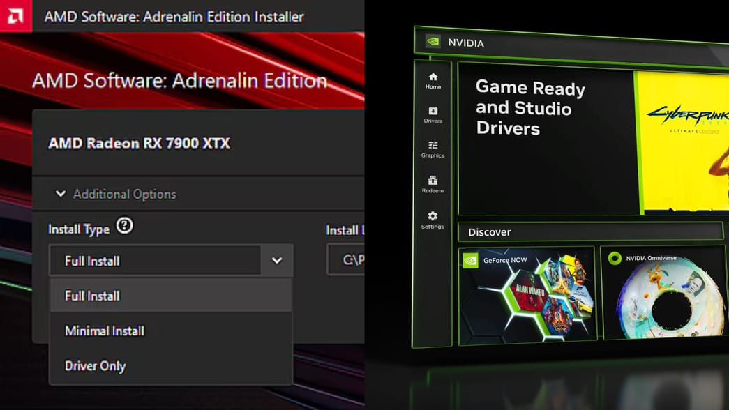Open the Drivers section in NVIDIA app
The height and width of the screenshot is (410, 729).
point(433,114)
